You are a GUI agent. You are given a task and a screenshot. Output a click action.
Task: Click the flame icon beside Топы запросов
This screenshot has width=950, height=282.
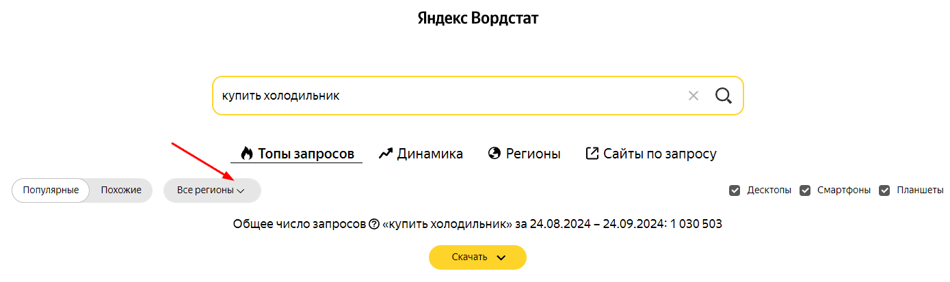[246, 154]
